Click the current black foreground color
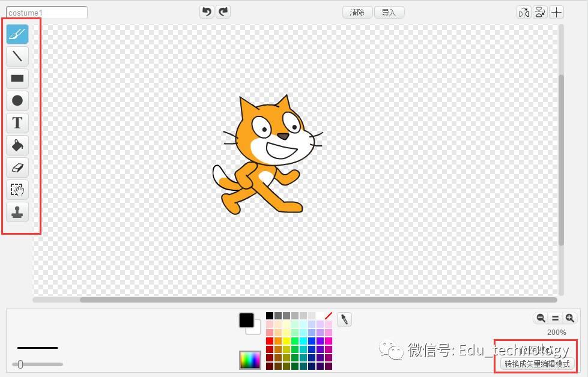The width and height of the screenshot is (588, 377). [246, 320]
